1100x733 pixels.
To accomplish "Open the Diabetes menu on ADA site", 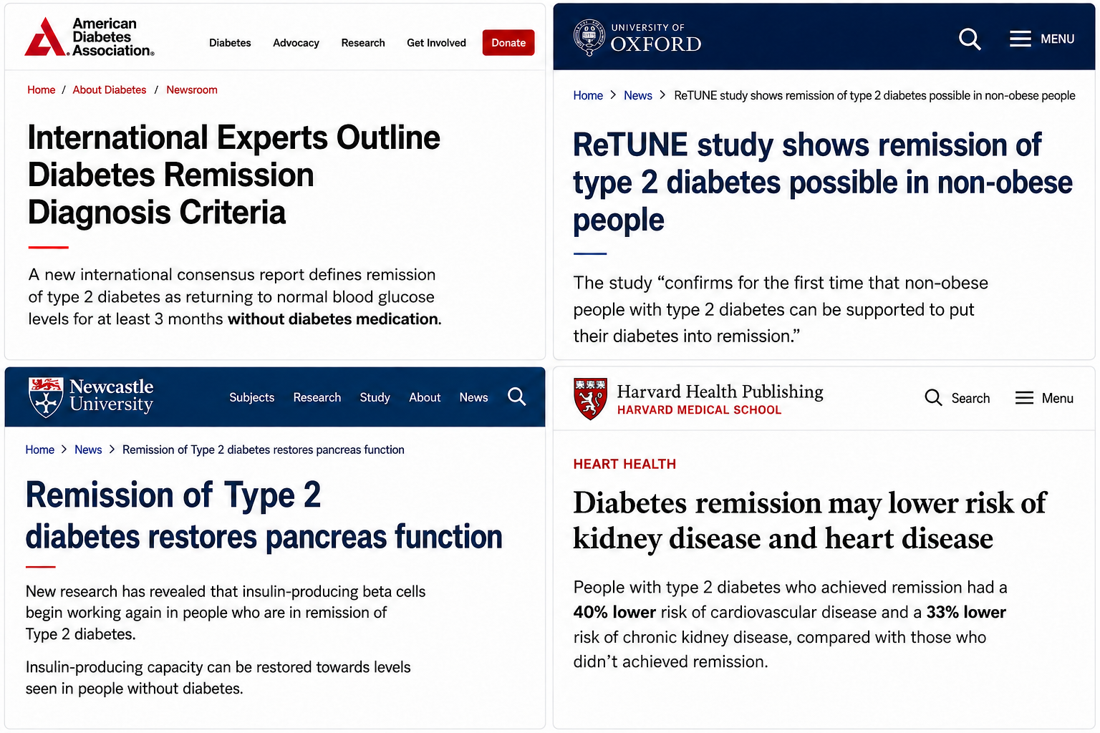I will (x=230, y=43).
